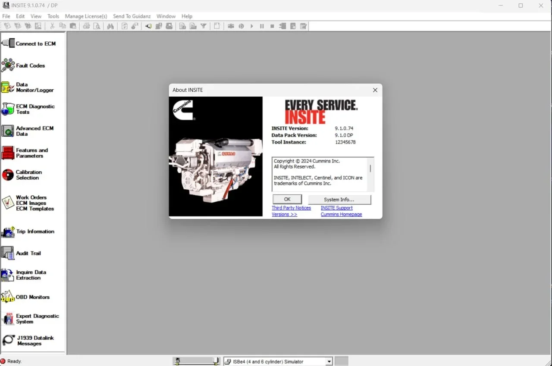Open Advanced ECM Data
The width and height of the screenshot is (552, 366).
[28, 131]
